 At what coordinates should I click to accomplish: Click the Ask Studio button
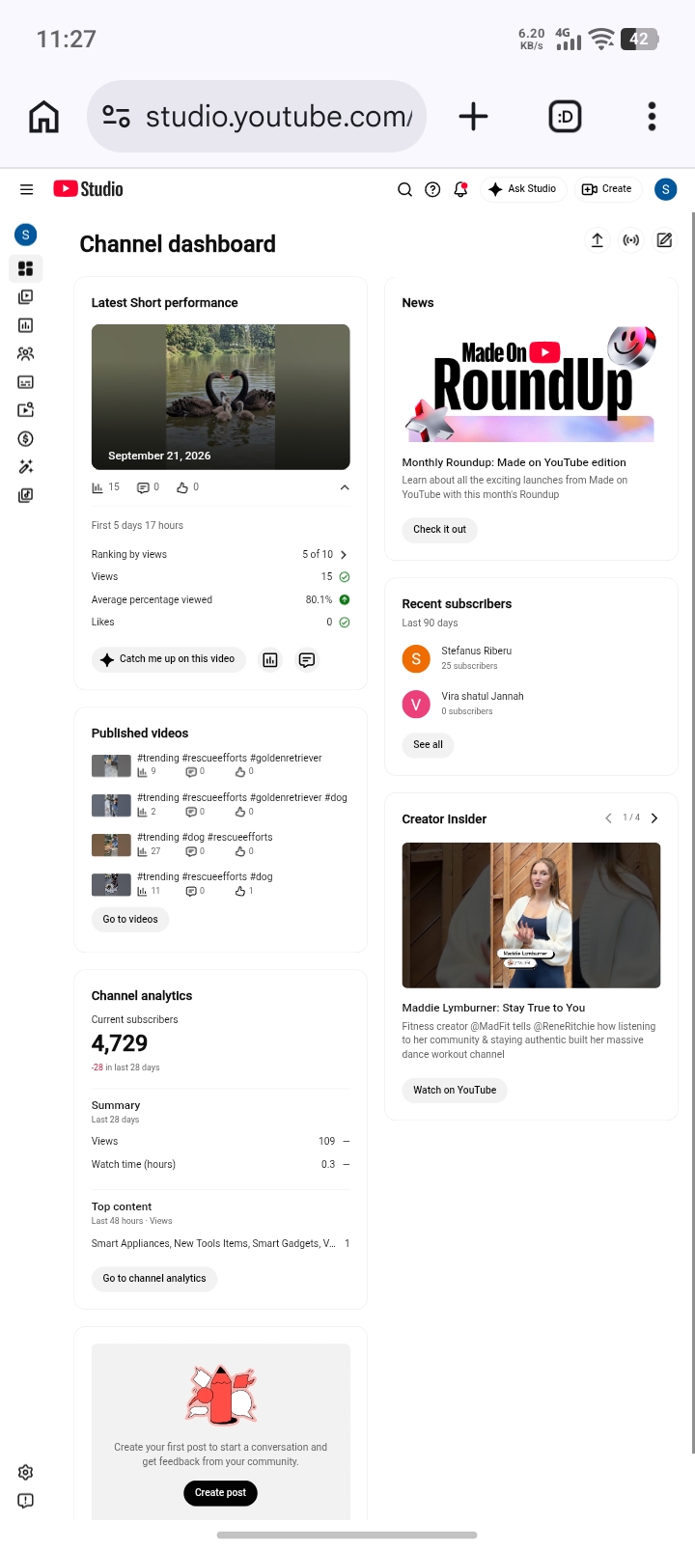[522, 189]
